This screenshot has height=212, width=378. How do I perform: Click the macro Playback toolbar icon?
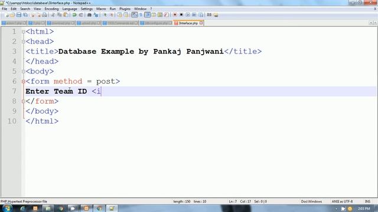pos(188,15)
